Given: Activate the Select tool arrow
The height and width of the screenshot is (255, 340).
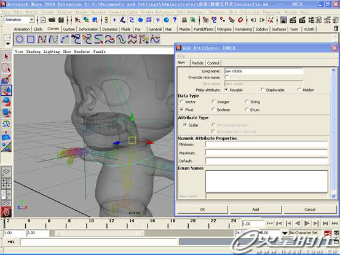Looking at the screenshot, I should pos(6,57).
